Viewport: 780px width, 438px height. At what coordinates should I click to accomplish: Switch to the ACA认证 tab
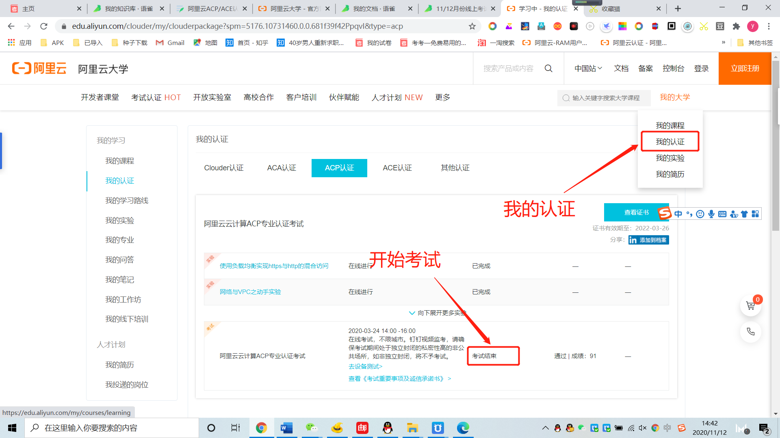click(x=282, y=168)
